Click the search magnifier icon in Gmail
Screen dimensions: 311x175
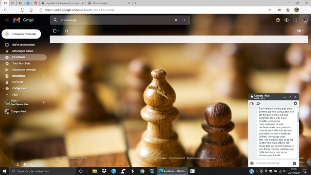pos(55,20)
